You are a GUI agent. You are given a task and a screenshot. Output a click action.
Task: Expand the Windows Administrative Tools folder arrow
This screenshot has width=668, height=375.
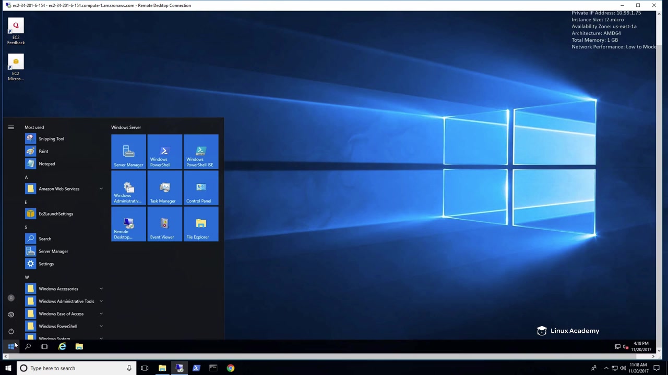(101, 301)
